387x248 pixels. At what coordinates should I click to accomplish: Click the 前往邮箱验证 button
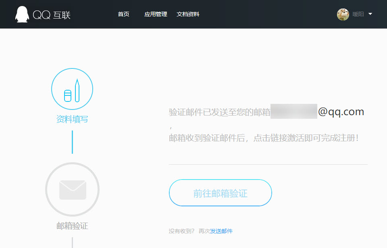[x=220, y=193]
